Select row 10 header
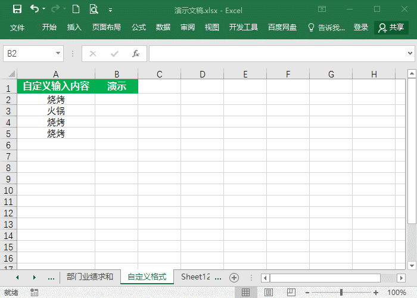 8,190
